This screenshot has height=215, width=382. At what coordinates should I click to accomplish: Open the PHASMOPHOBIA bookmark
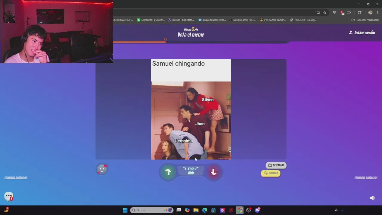coord(273,20)
